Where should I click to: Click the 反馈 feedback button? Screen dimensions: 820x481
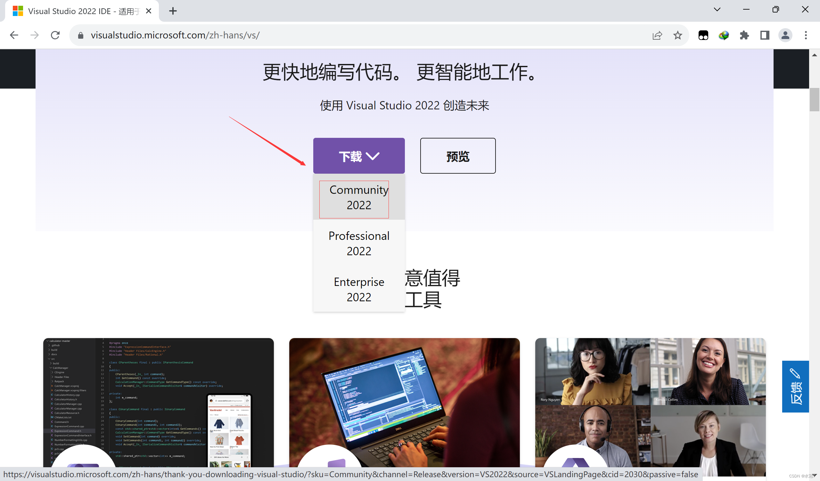(795, 387)
